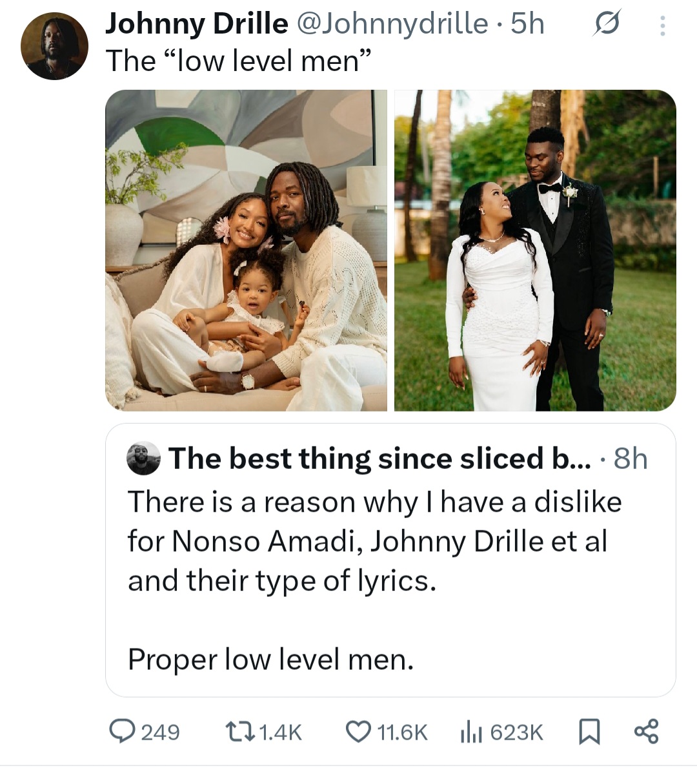Open the three-dot more options menu

click(x=662, y=25)
